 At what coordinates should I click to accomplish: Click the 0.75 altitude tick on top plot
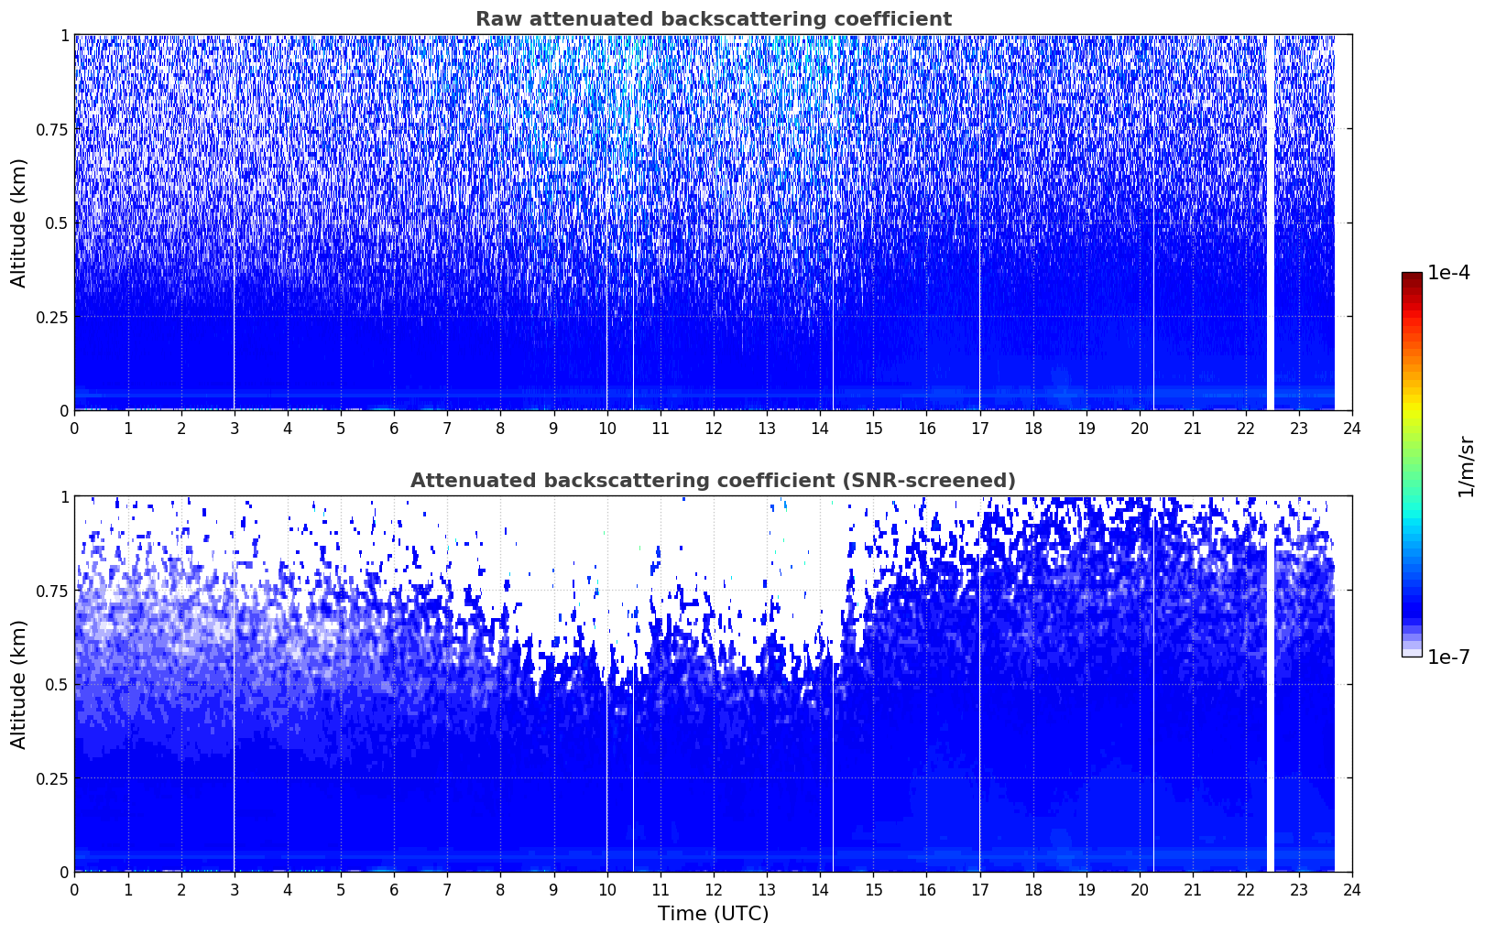pyautogui.click(x=52, y=129)
